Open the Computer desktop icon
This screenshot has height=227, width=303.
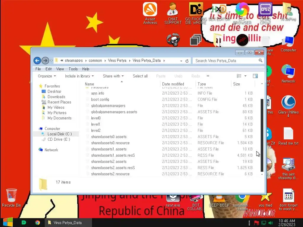pyautogui.click(x=288, y=44)
